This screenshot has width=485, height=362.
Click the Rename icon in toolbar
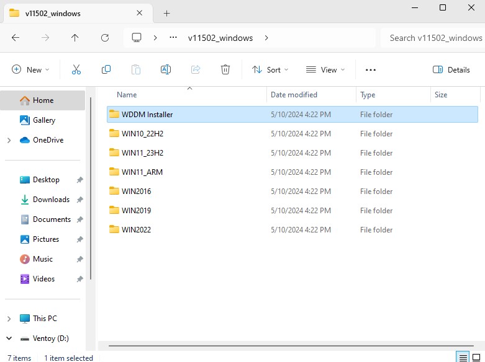[x=166, y=69]
